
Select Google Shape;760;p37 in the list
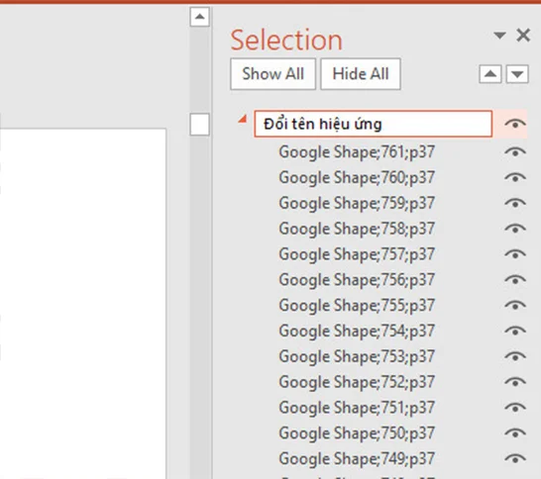tap(357, 177)
